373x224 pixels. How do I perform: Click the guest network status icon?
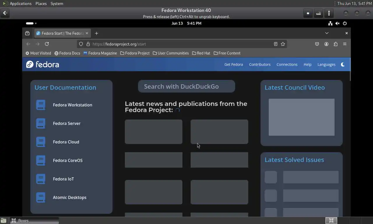point(330,23)
